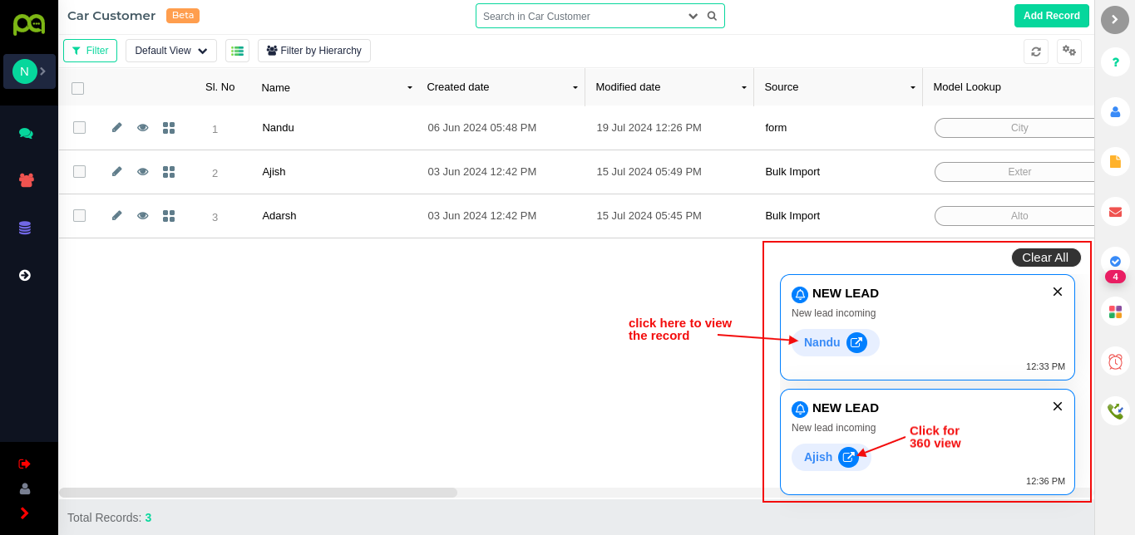The width and height of the screenshot is (1135, 535).
Task: Click the pencil edit icon for Nandu
Action: (x=117, y=127)
